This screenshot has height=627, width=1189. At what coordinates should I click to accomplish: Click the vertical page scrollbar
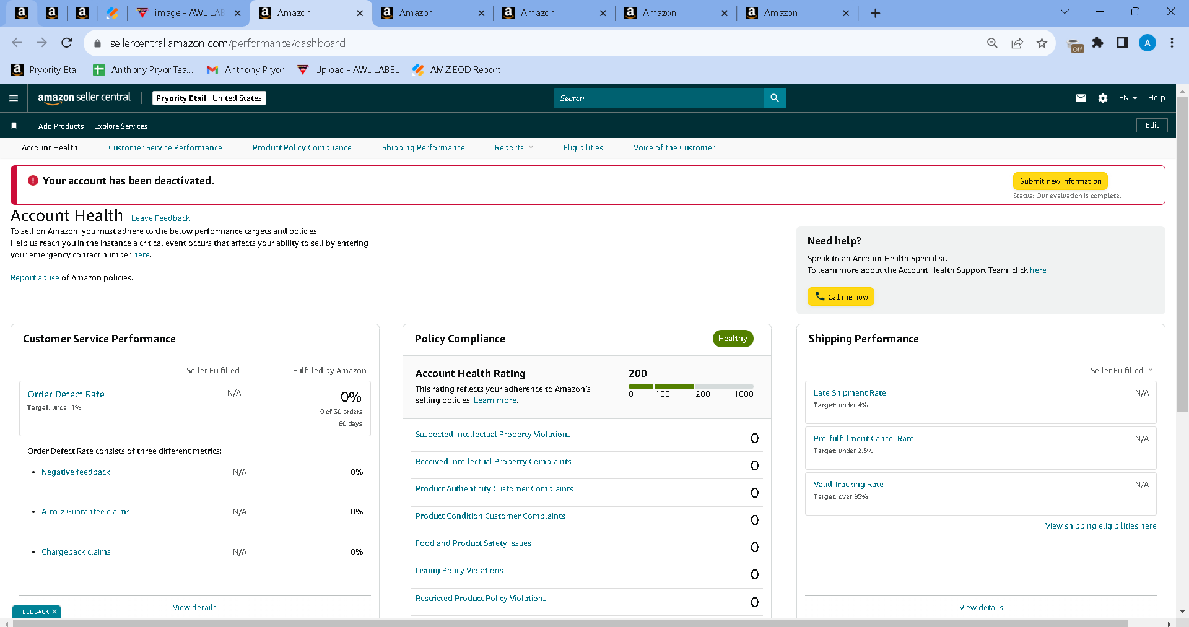1182,254
